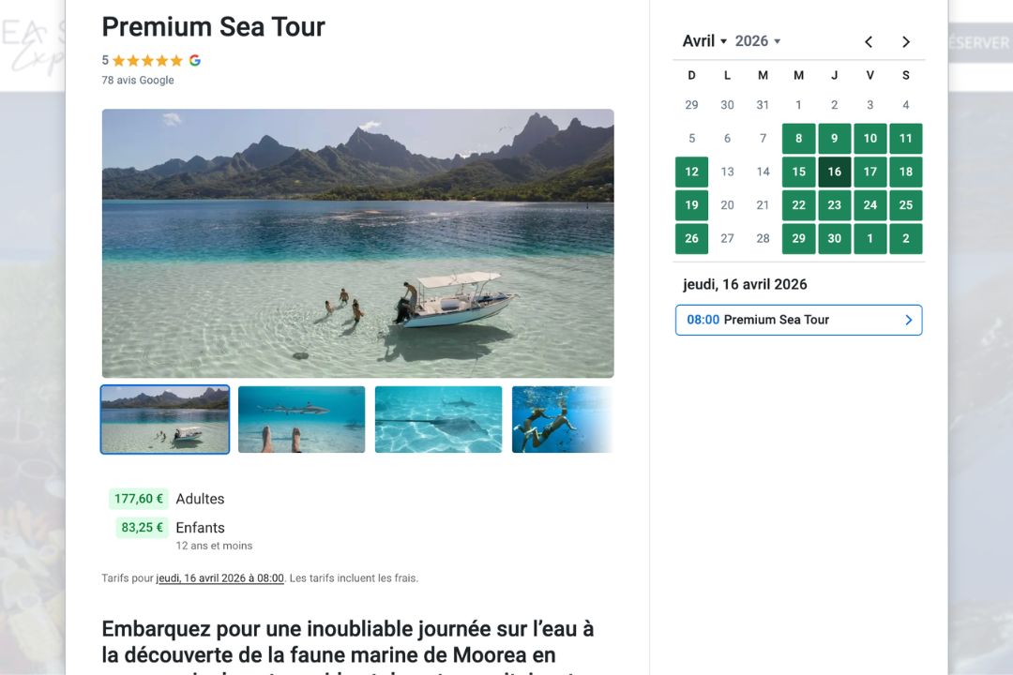Open the 2026 year dropdown
This screenshot has height=675, width=1013.
click(758, 41)
